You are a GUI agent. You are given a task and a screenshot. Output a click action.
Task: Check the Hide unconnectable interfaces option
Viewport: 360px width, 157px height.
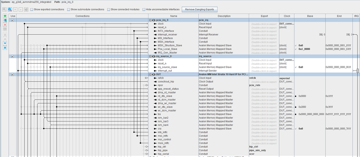tap(144, 9)
